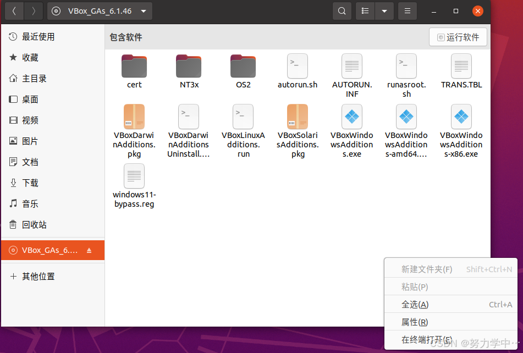Open 桌面 in the sidebar
The image size is (523, 353).
pos(53,100)
